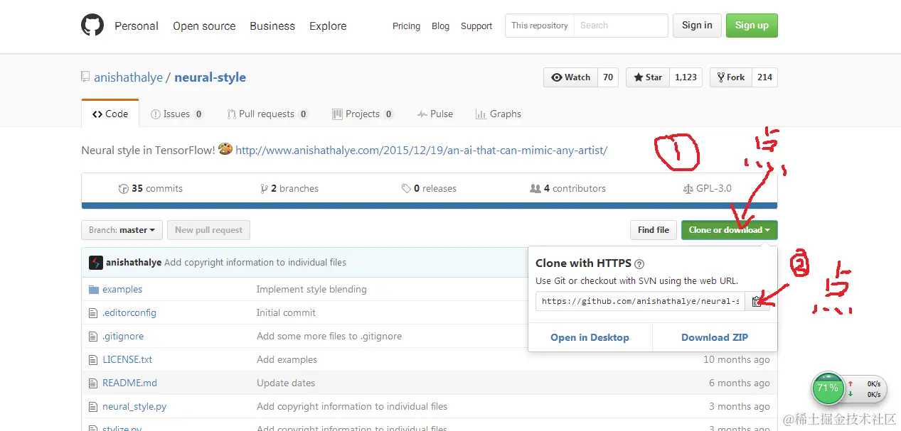Click the New pull request button
901x431 pixels.
click(x=208, y=230)
